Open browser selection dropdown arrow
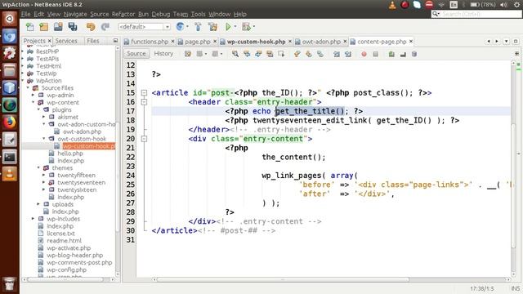 point(187,27)
